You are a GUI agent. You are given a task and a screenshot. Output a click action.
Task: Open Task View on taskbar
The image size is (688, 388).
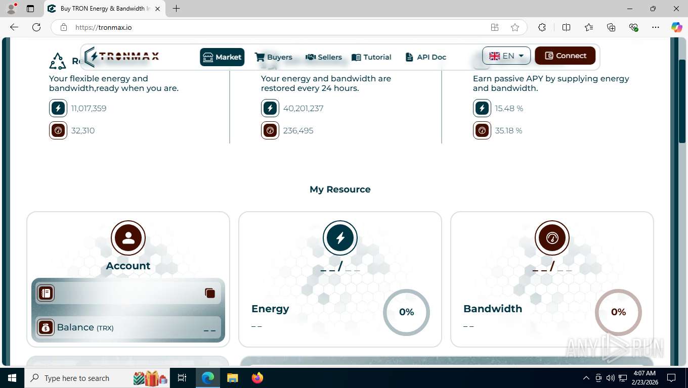point(182,378)
